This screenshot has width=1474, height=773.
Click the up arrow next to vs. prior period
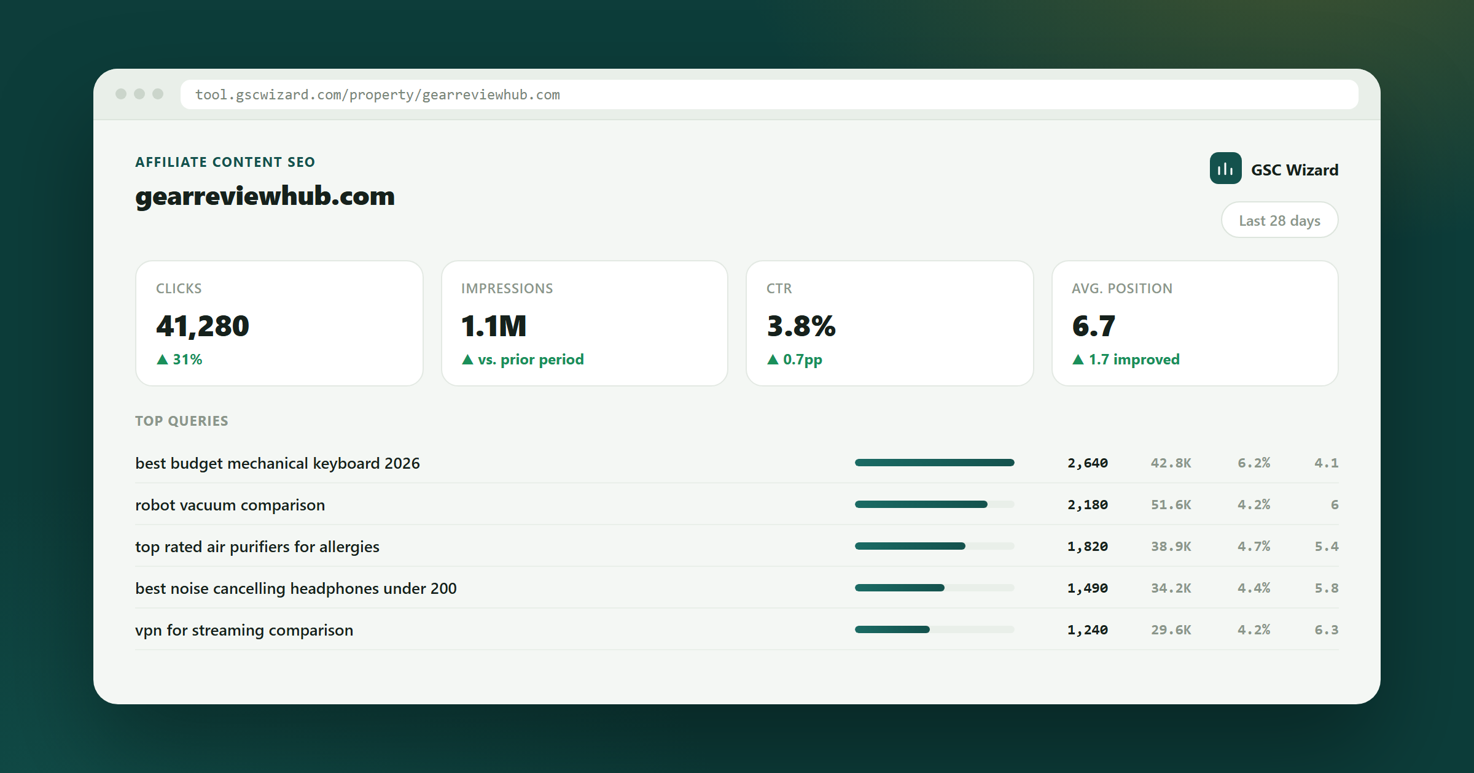pyautogui.click(x=467, y=360)
